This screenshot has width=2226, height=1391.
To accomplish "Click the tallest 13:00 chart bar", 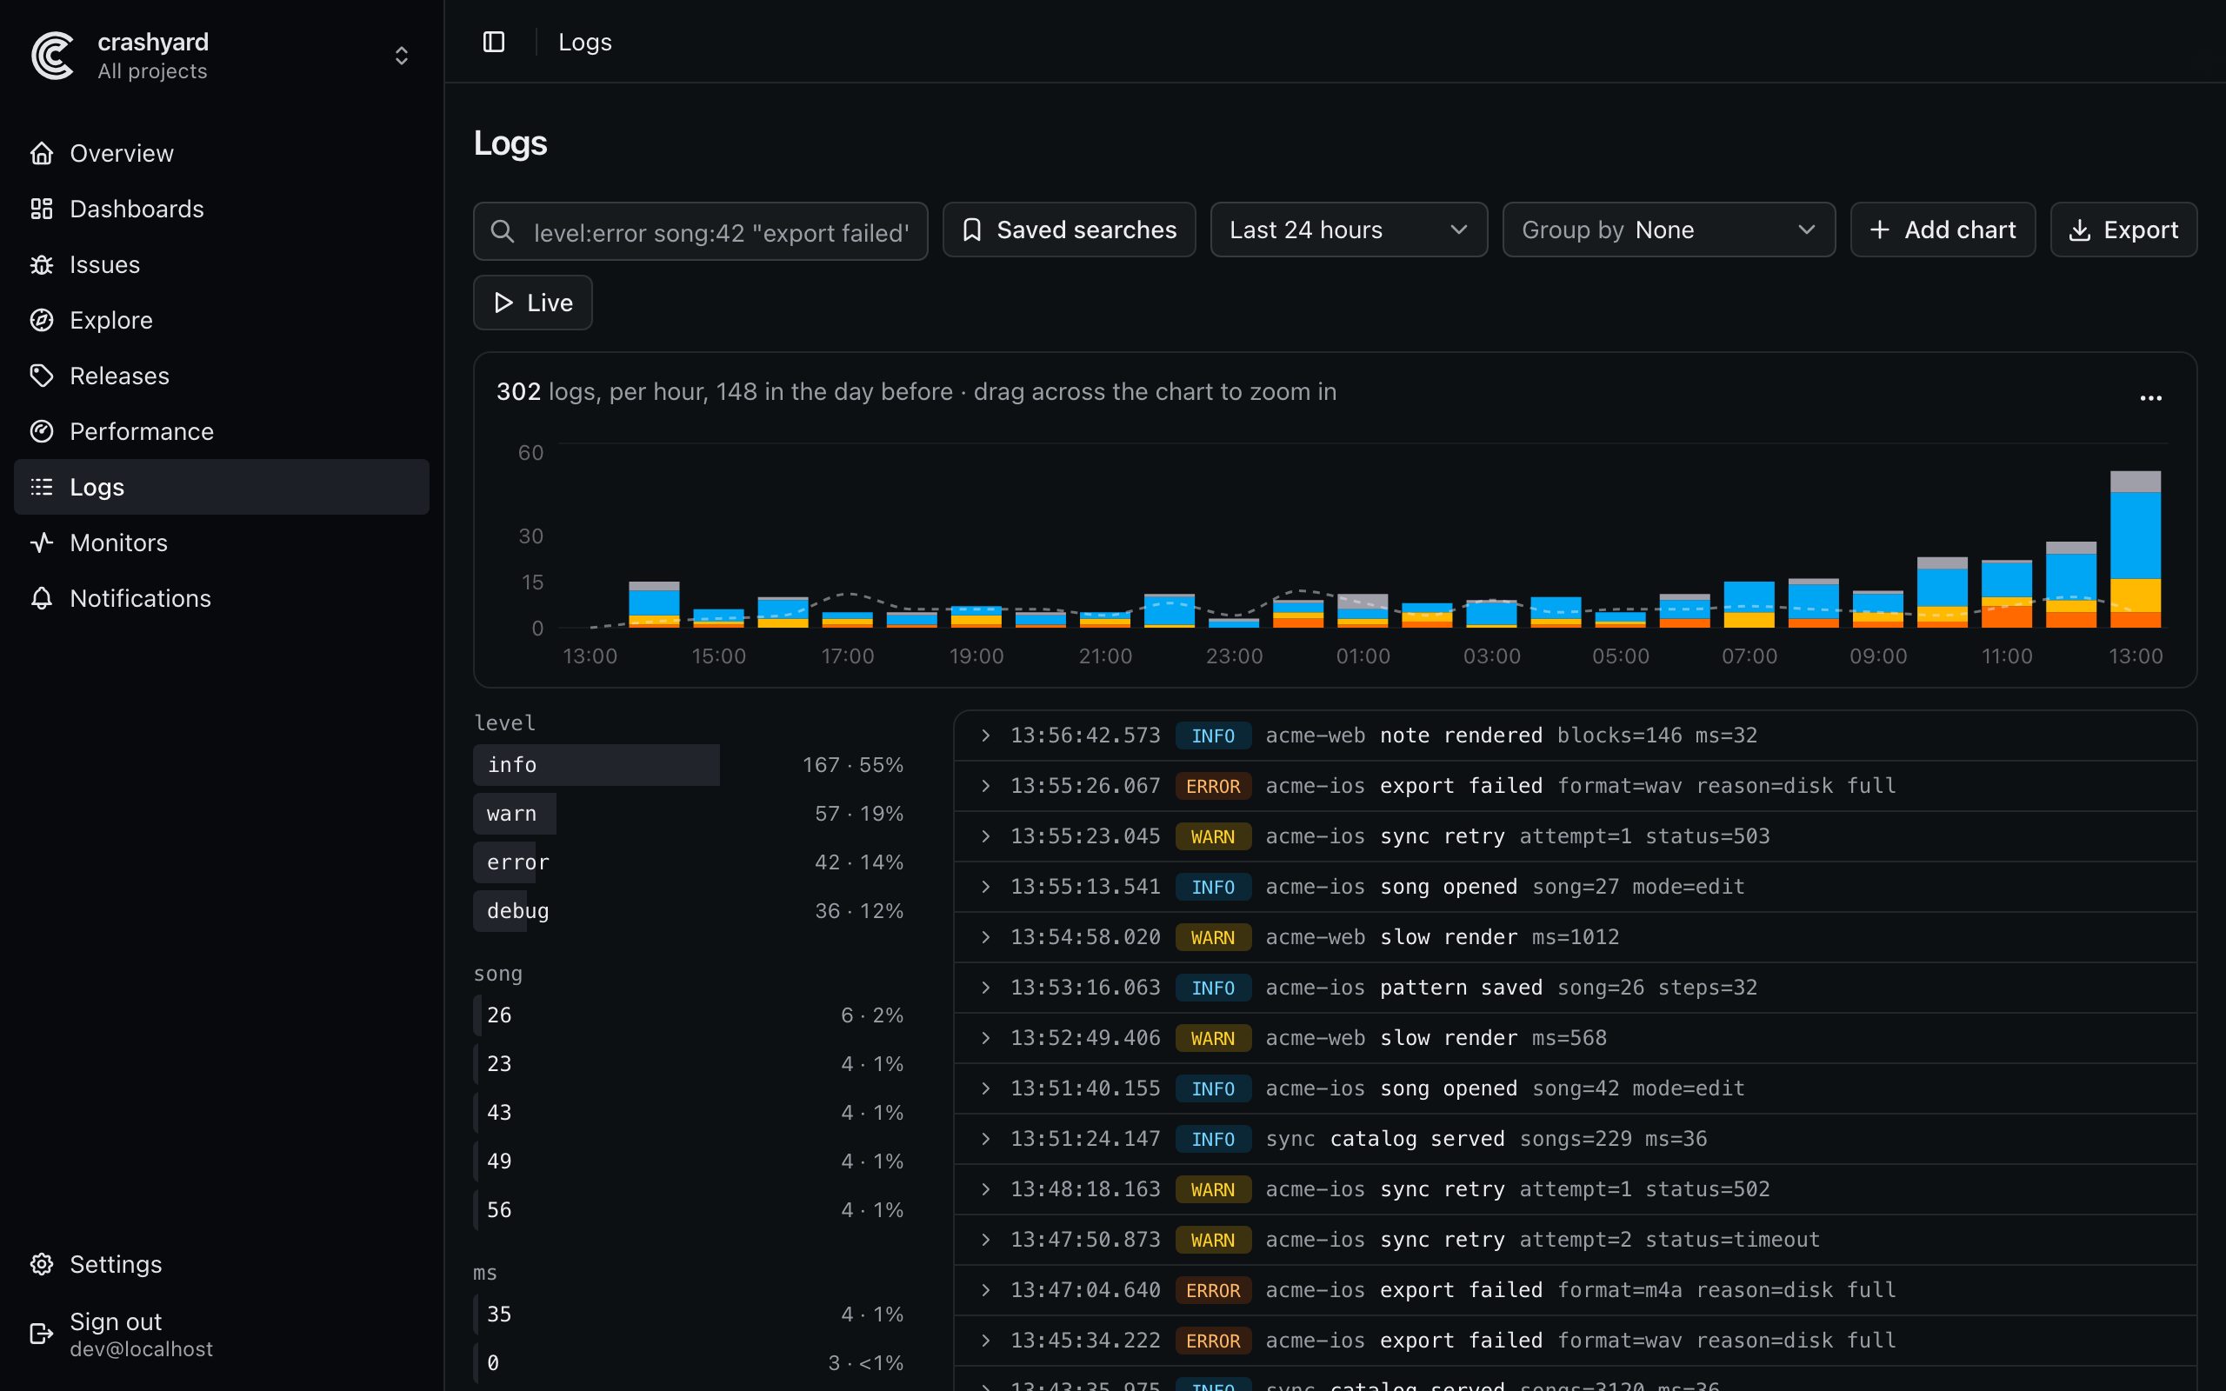I will (2135, 549).
